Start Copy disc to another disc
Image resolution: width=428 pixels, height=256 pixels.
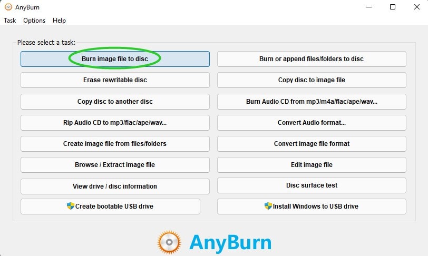115,101
